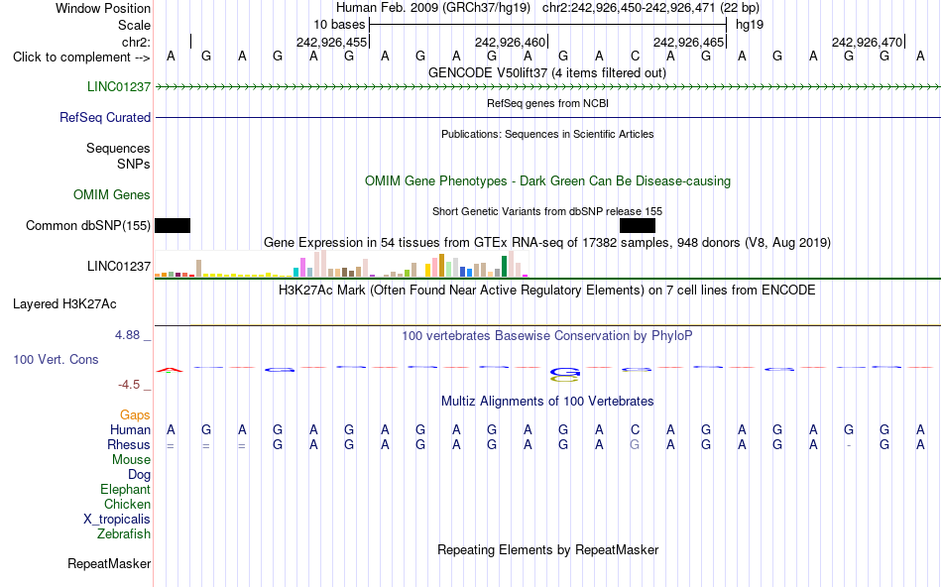
Task: Select the Elephant species label
Action: point(125,490)
